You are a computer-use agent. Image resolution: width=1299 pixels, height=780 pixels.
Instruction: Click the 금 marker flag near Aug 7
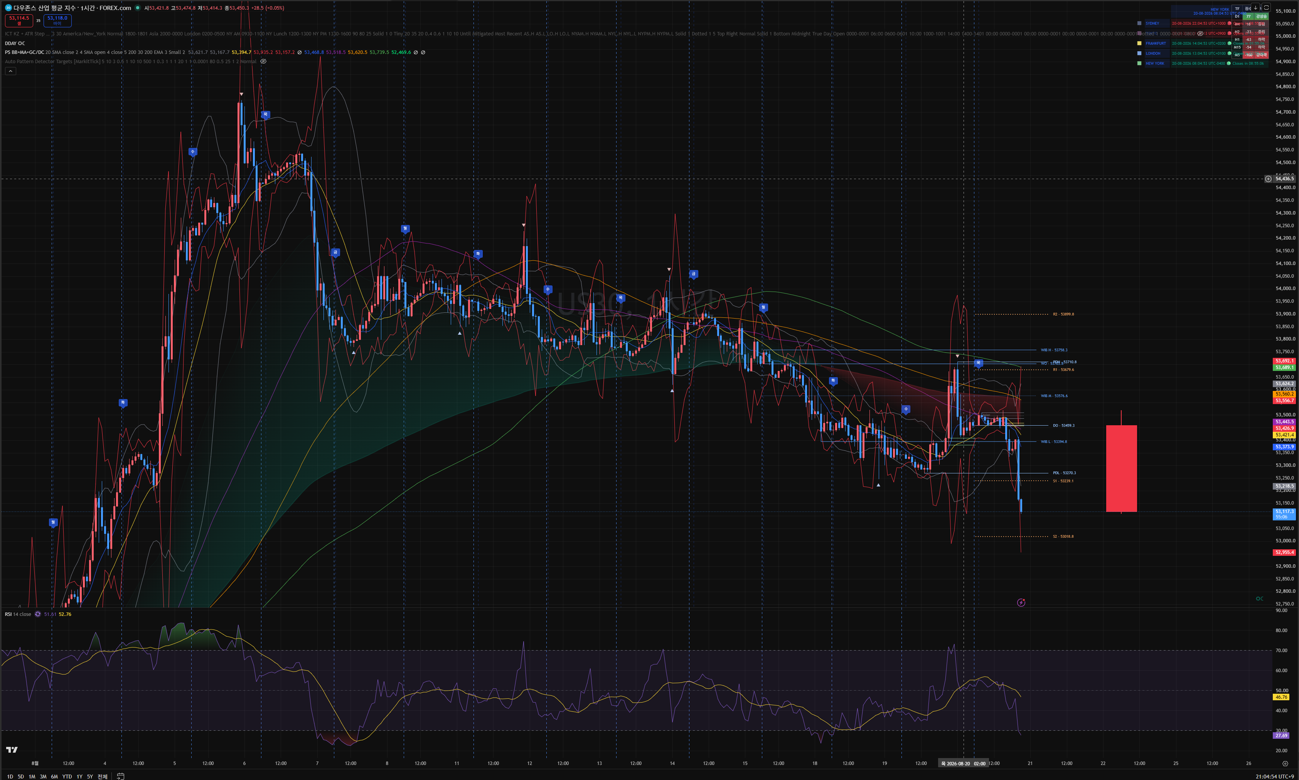335,253
